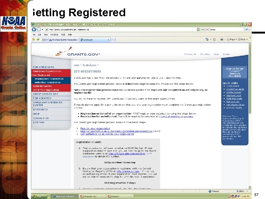Open the Page toolbar dropdown
The image size is (265, 199).
pyautogui.click(x=232, y=39)
